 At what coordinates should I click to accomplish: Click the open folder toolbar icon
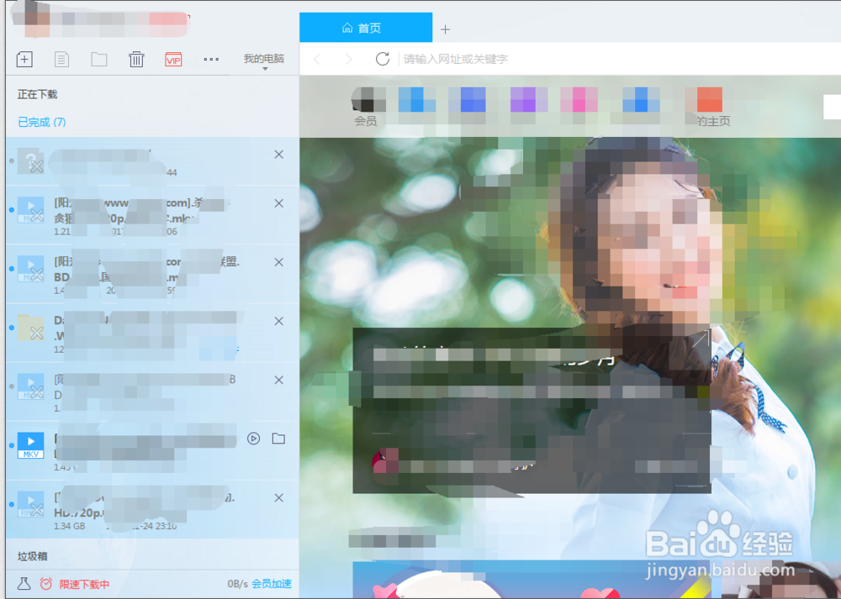tap(99, 59)
